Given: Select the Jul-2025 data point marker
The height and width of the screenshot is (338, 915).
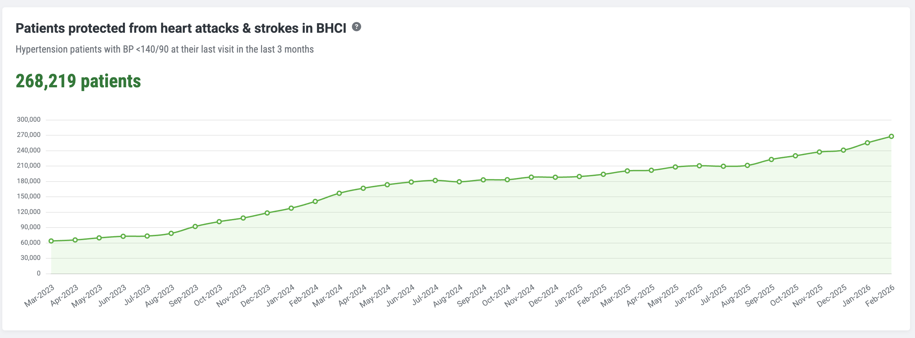Looking at the screenshot, I should point(723,166).
